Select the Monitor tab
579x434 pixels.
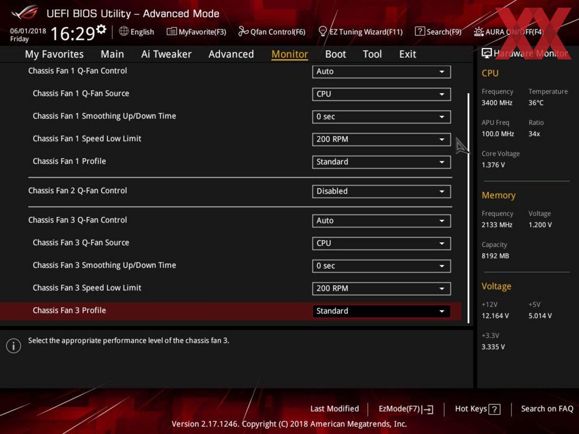point(289,54)
